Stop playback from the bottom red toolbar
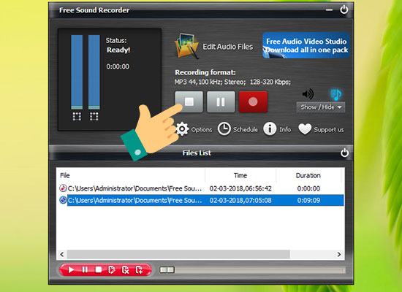The height and width of the screenshot is (292, 402). click(99, 269)
